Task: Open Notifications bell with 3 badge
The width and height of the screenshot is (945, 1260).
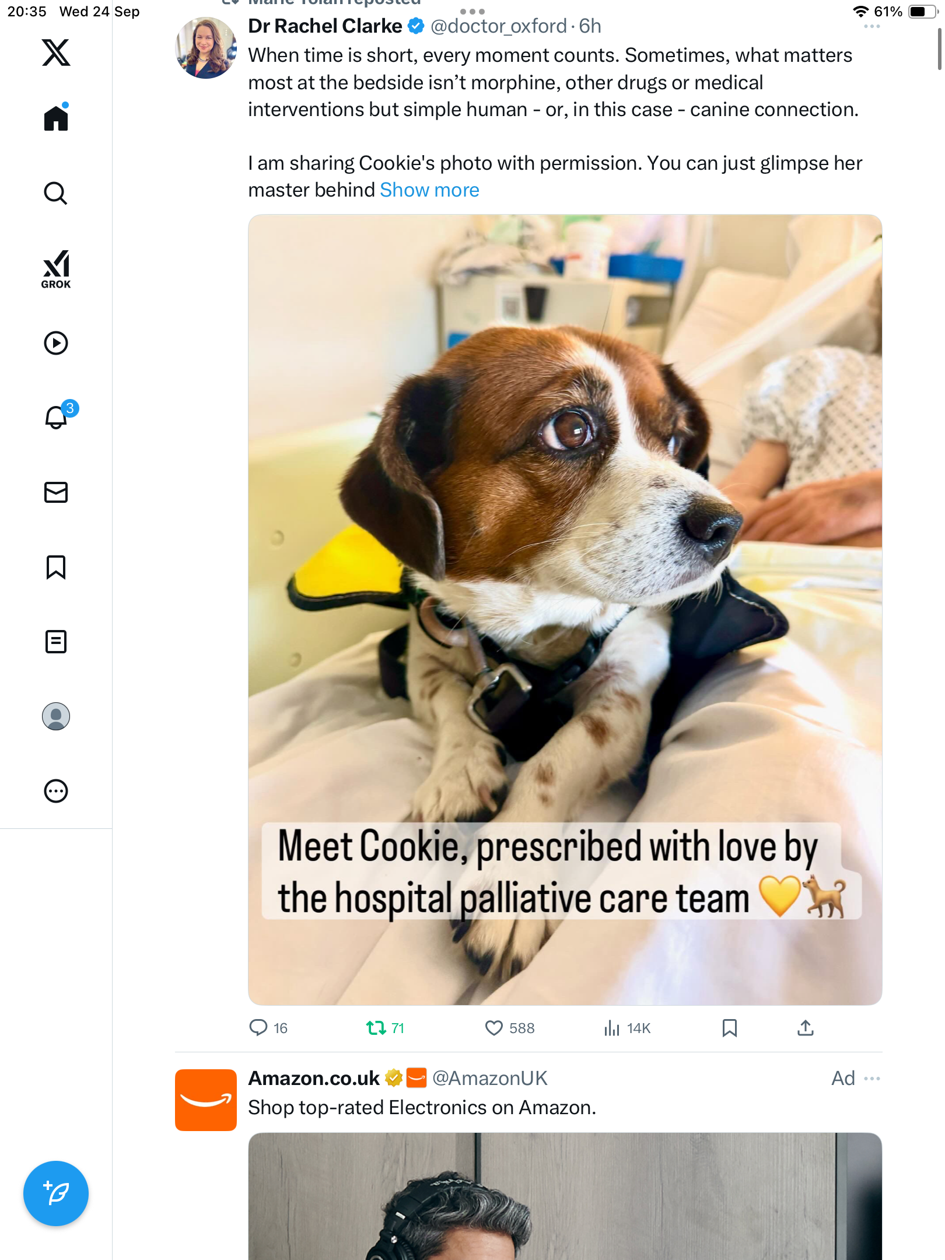Action: click(x=57, y=417)
